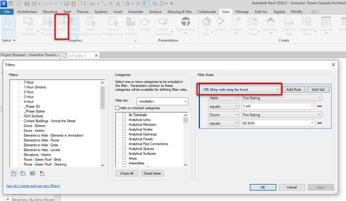Check the Air Terminals category

124,115
